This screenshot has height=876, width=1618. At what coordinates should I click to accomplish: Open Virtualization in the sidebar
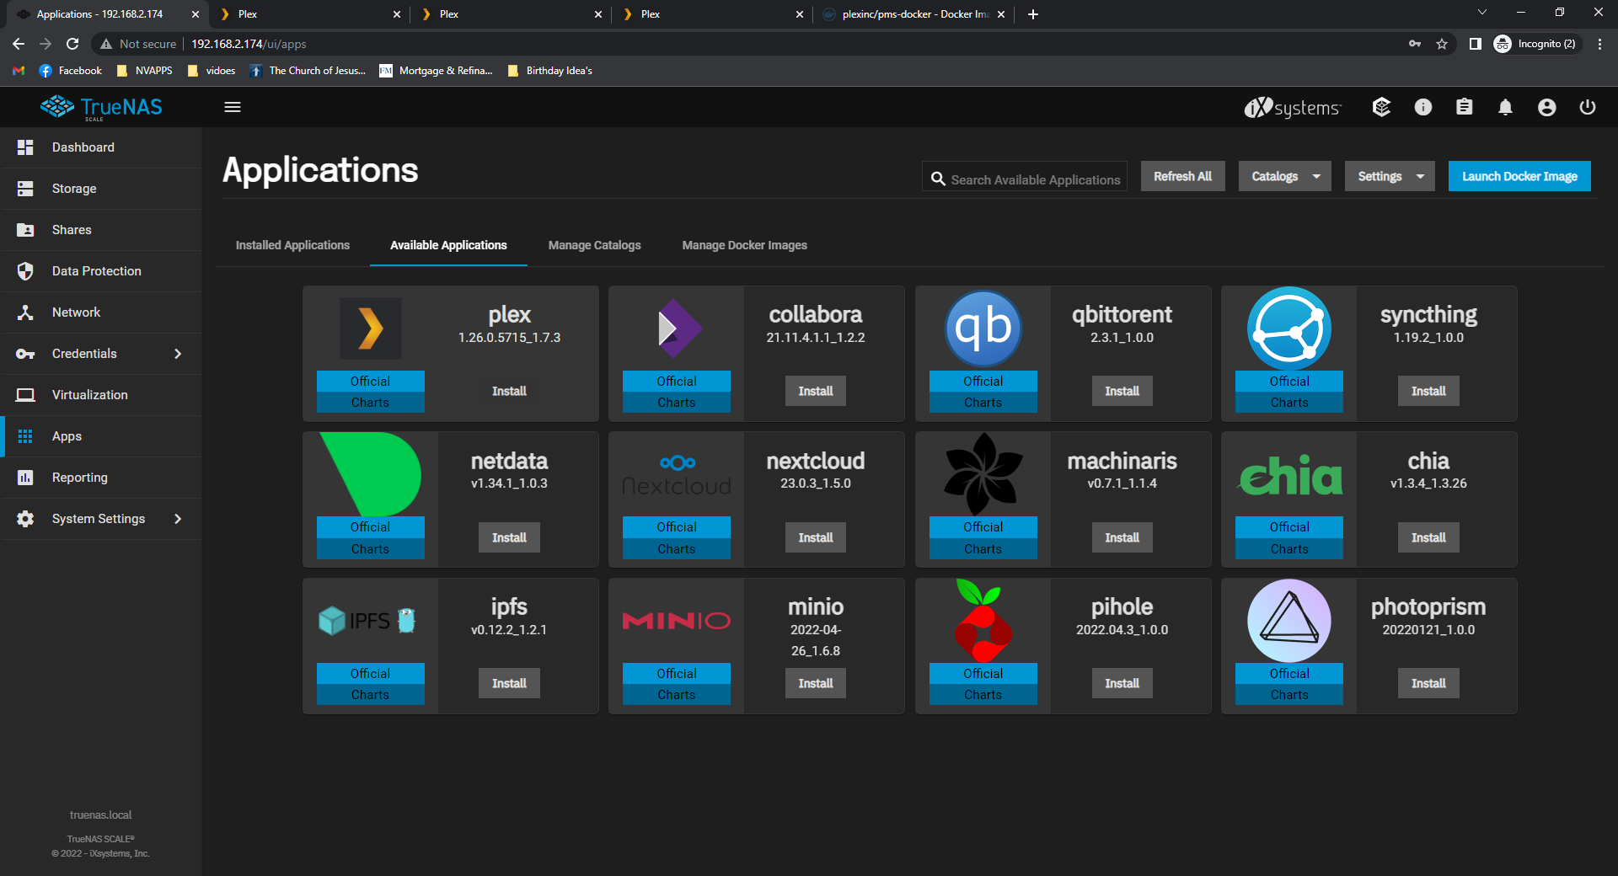point(101,395)
